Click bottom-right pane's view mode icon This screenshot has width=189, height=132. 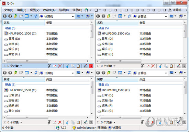pos(120,72)
